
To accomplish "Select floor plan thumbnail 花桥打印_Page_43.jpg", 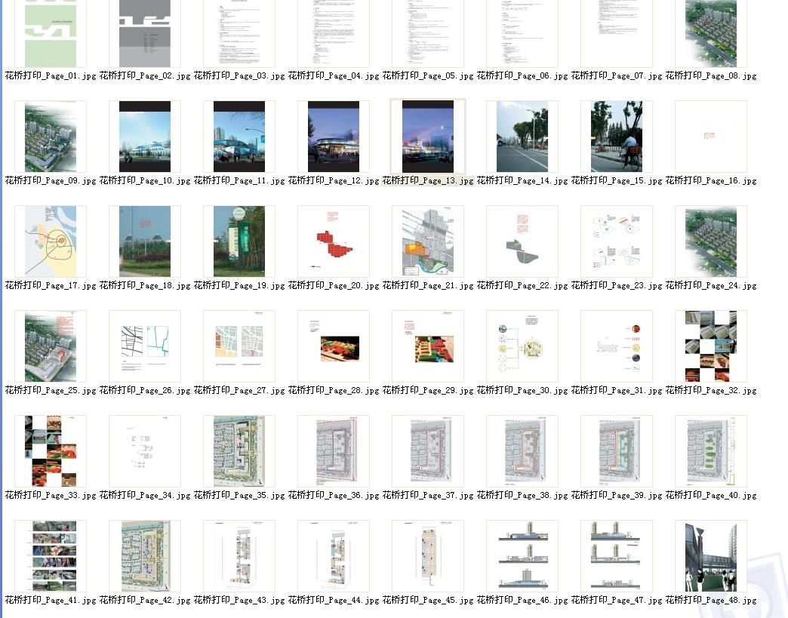I will (x=239, y=556).
